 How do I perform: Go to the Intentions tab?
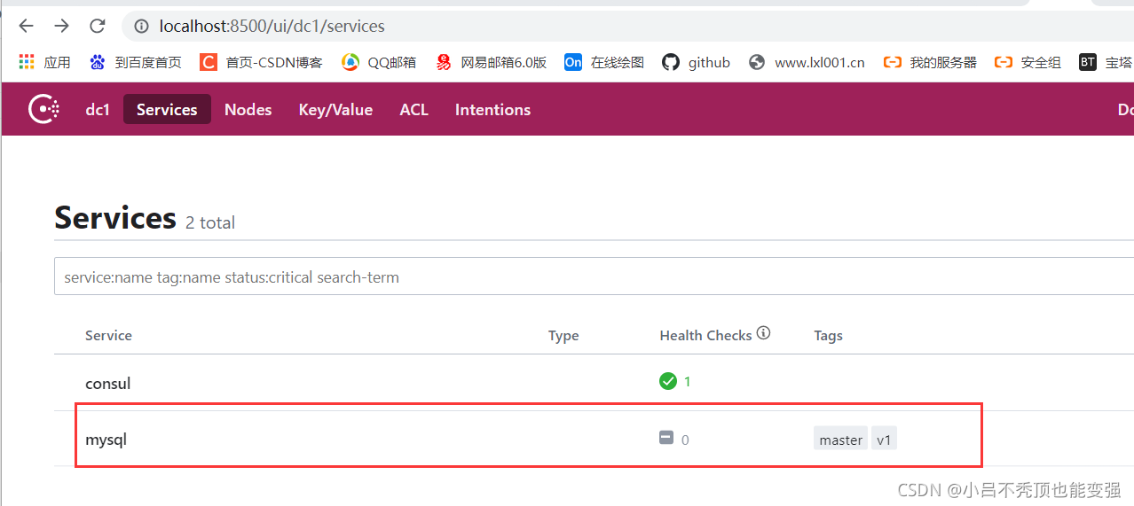492,109
